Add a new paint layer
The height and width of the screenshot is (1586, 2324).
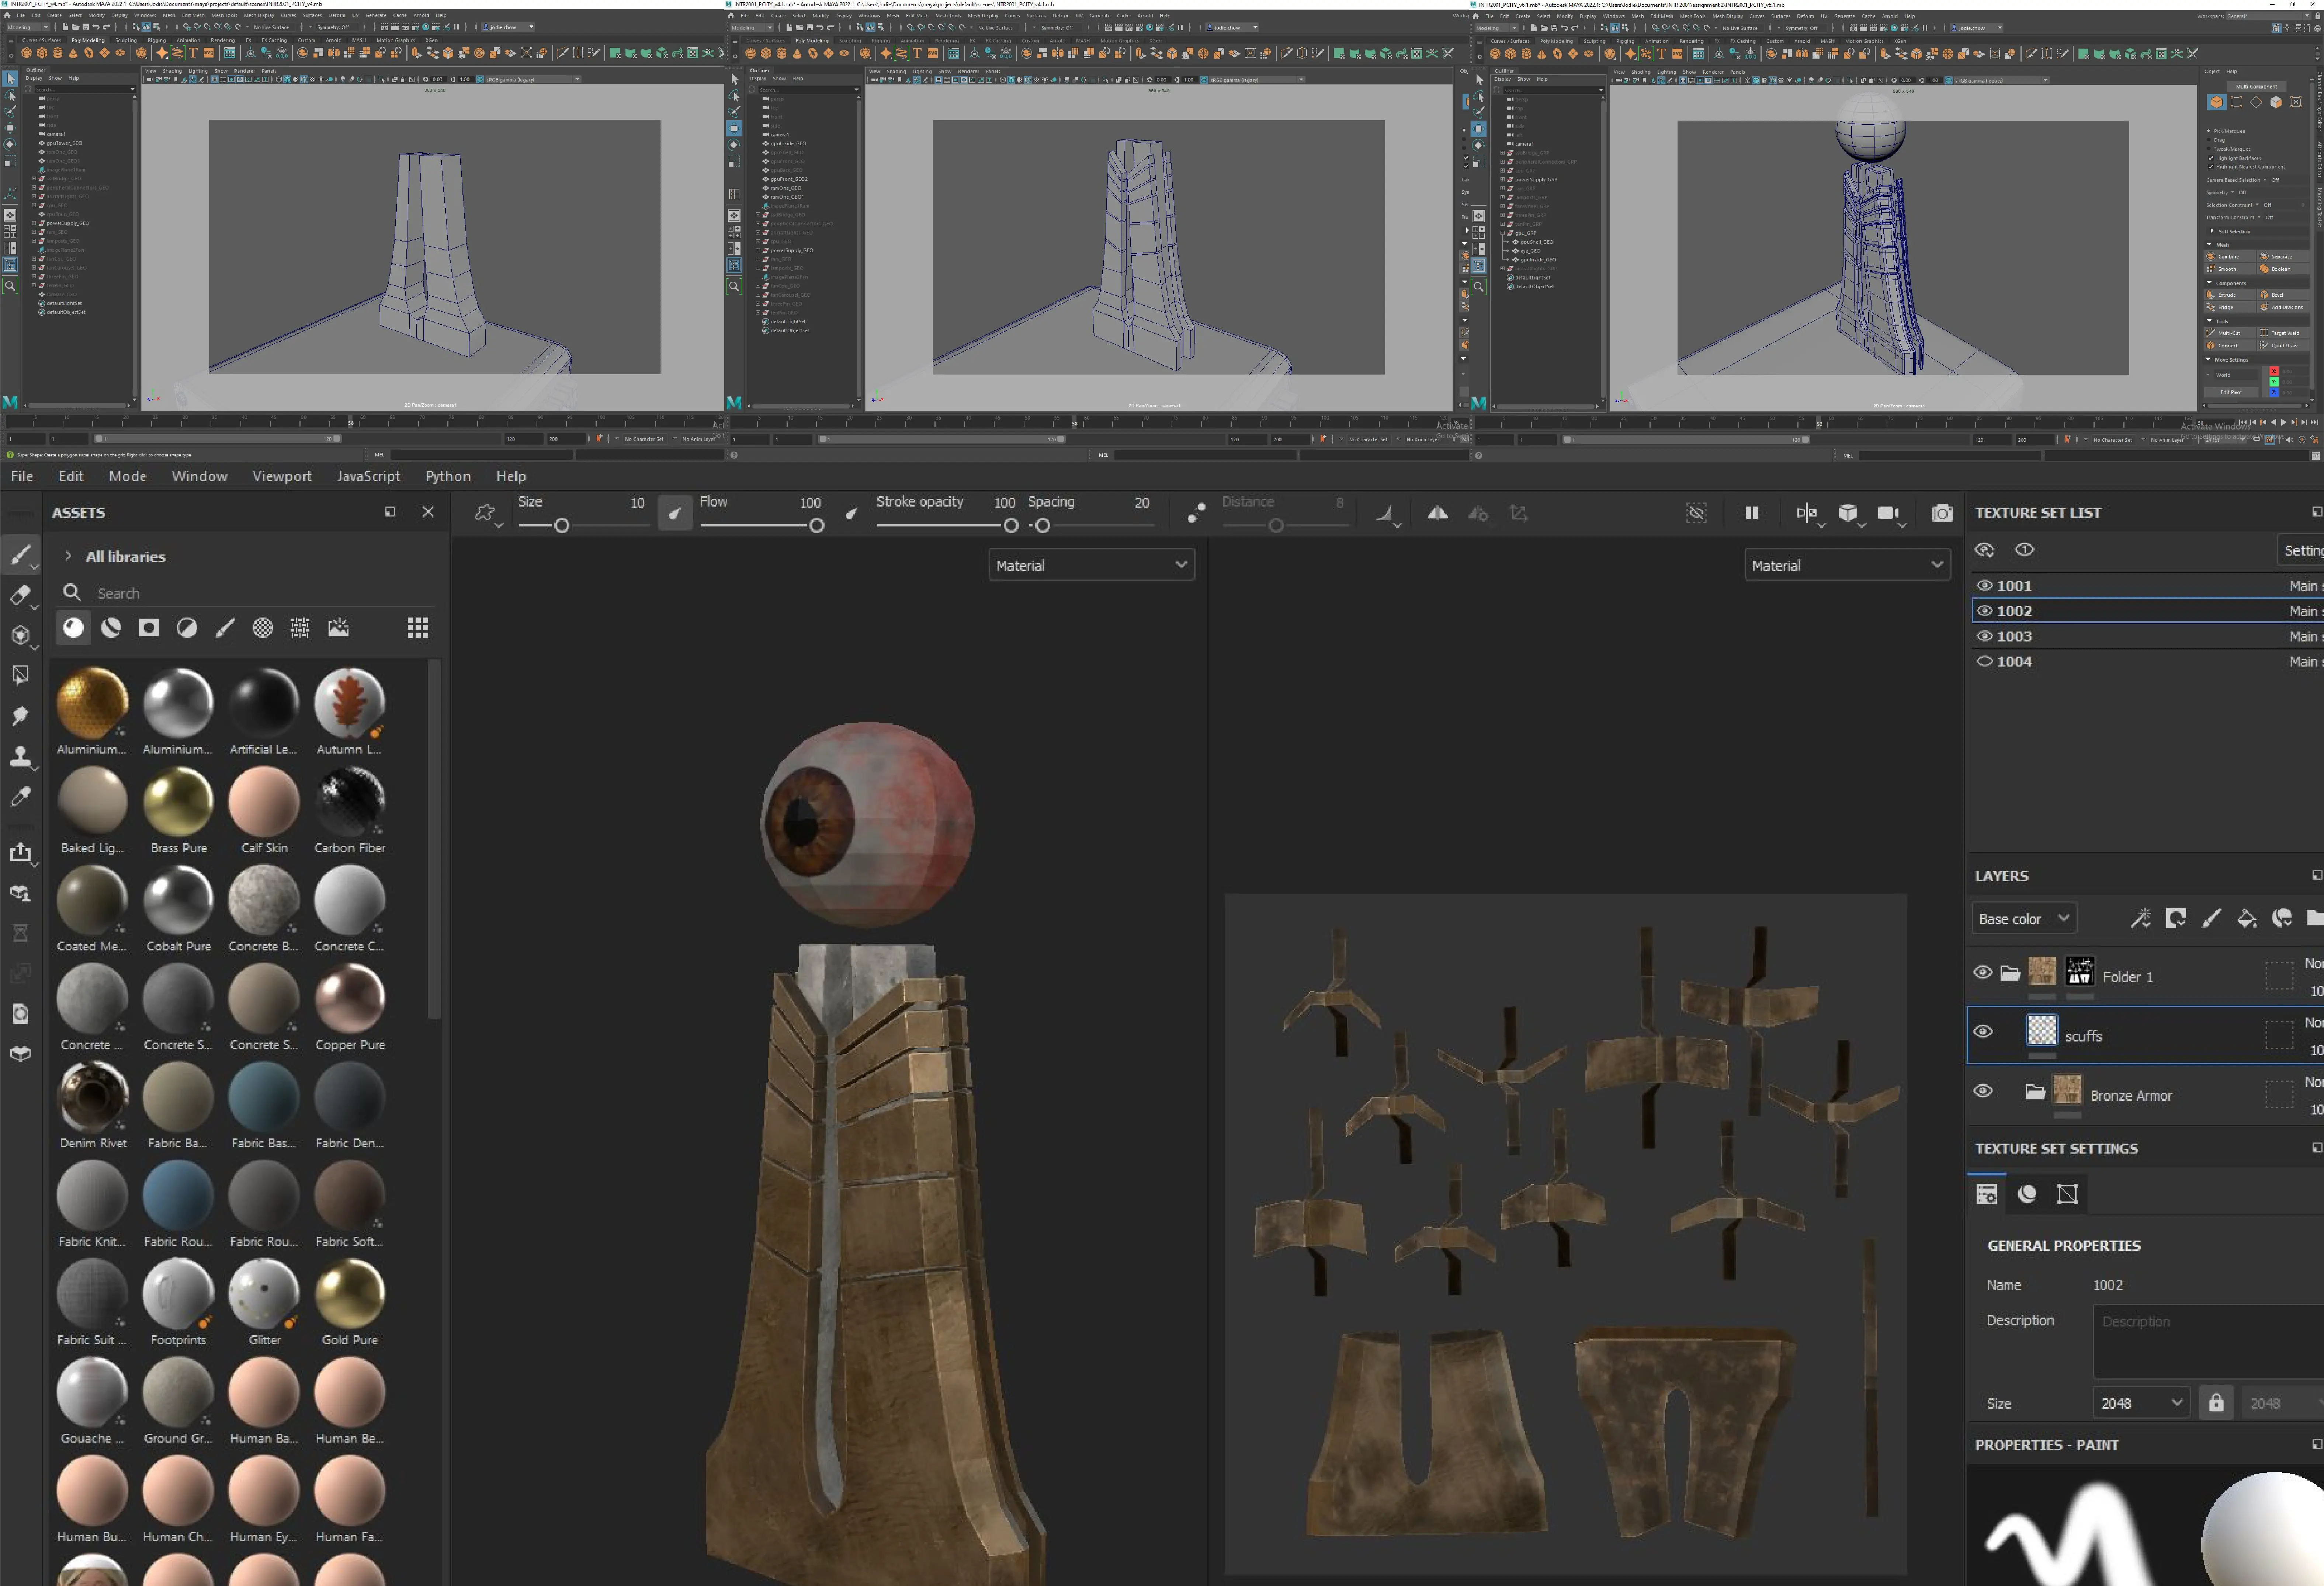click(2211, 918)
